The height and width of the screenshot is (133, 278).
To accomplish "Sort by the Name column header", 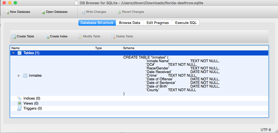I will point(52,48).
